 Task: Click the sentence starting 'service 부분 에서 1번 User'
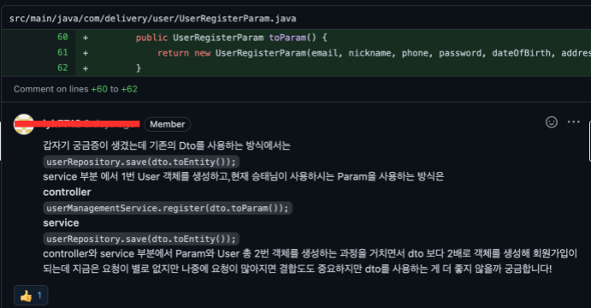(x=244, y=176)
